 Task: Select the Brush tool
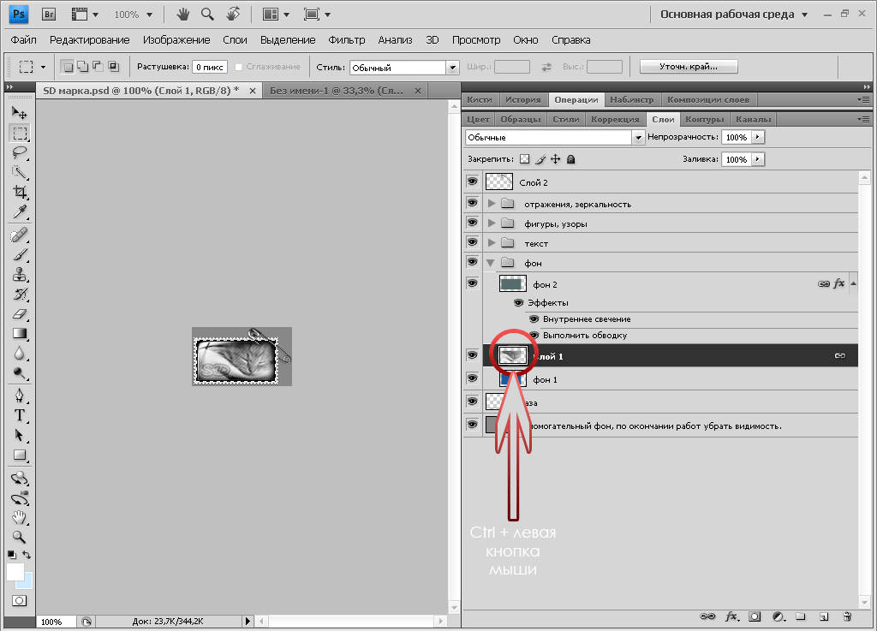pyautogui.click(x=20, y=255)
